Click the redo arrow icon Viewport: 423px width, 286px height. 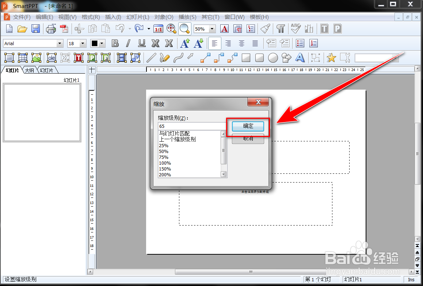[139, 29]
